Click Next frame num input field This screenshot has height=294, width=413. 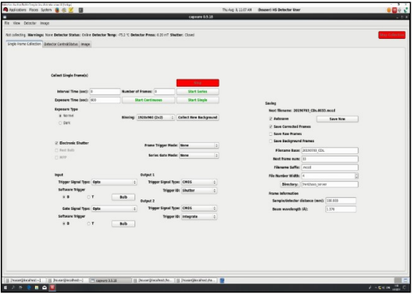pyautogui.click(x=329, y=159)
